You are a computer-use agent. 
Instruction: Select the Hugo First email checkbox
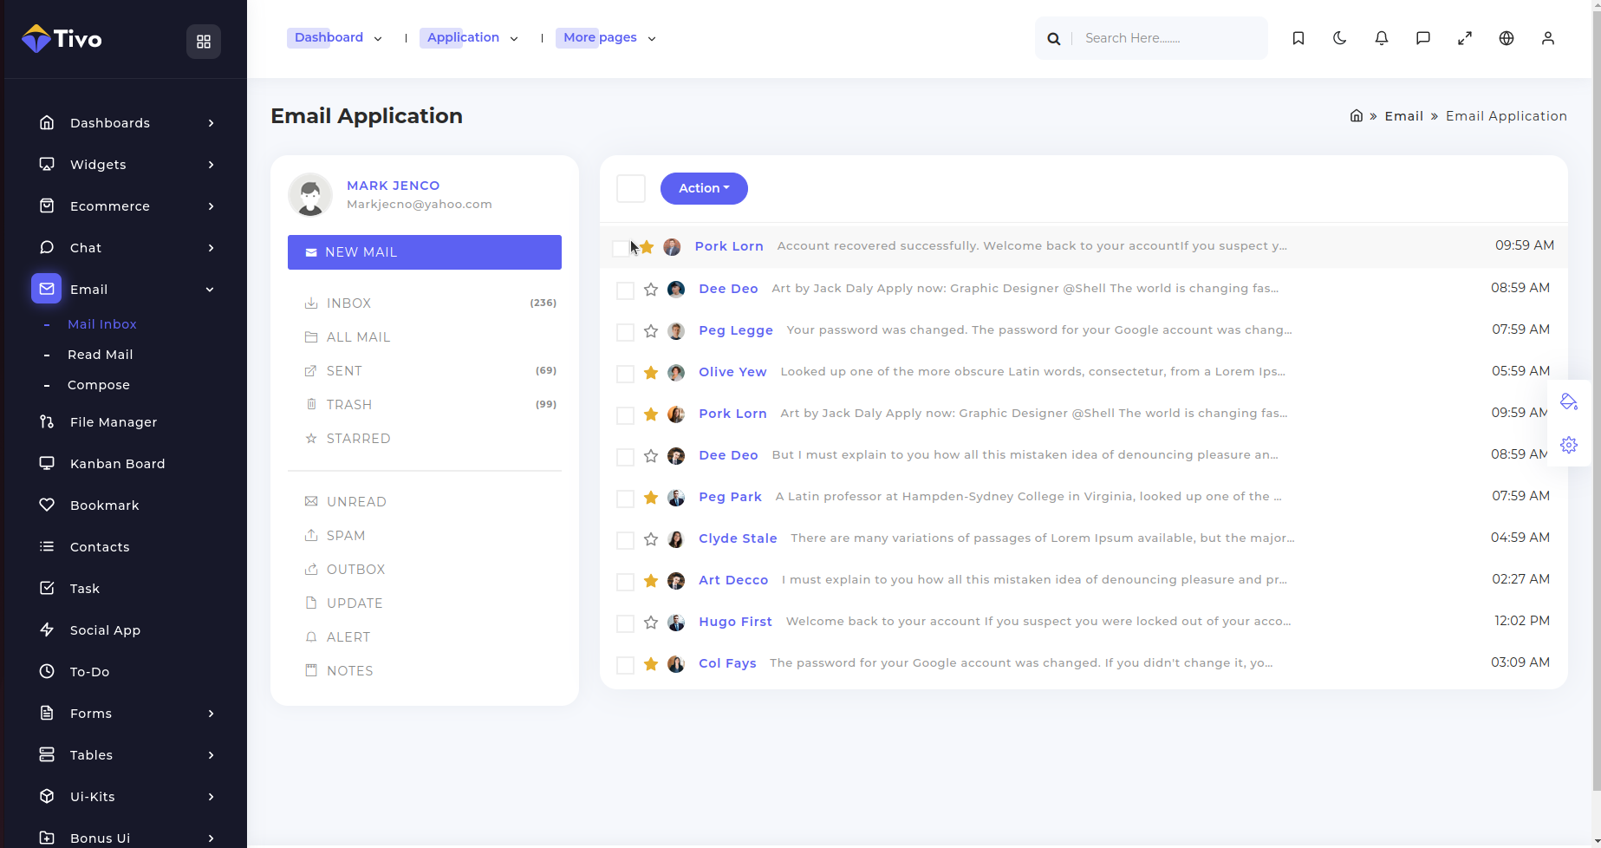click(625, 623)
